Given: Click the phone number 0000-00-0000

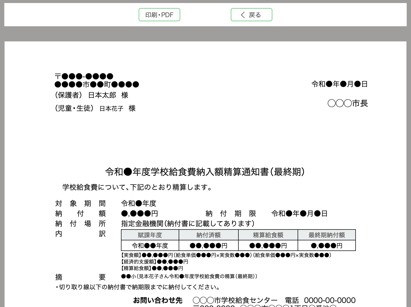Looking at the screenshot, I should click(x=330, y=300).
